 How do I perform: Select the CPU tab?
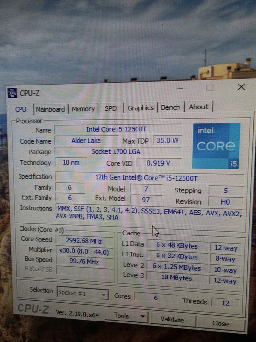point(20,109)
